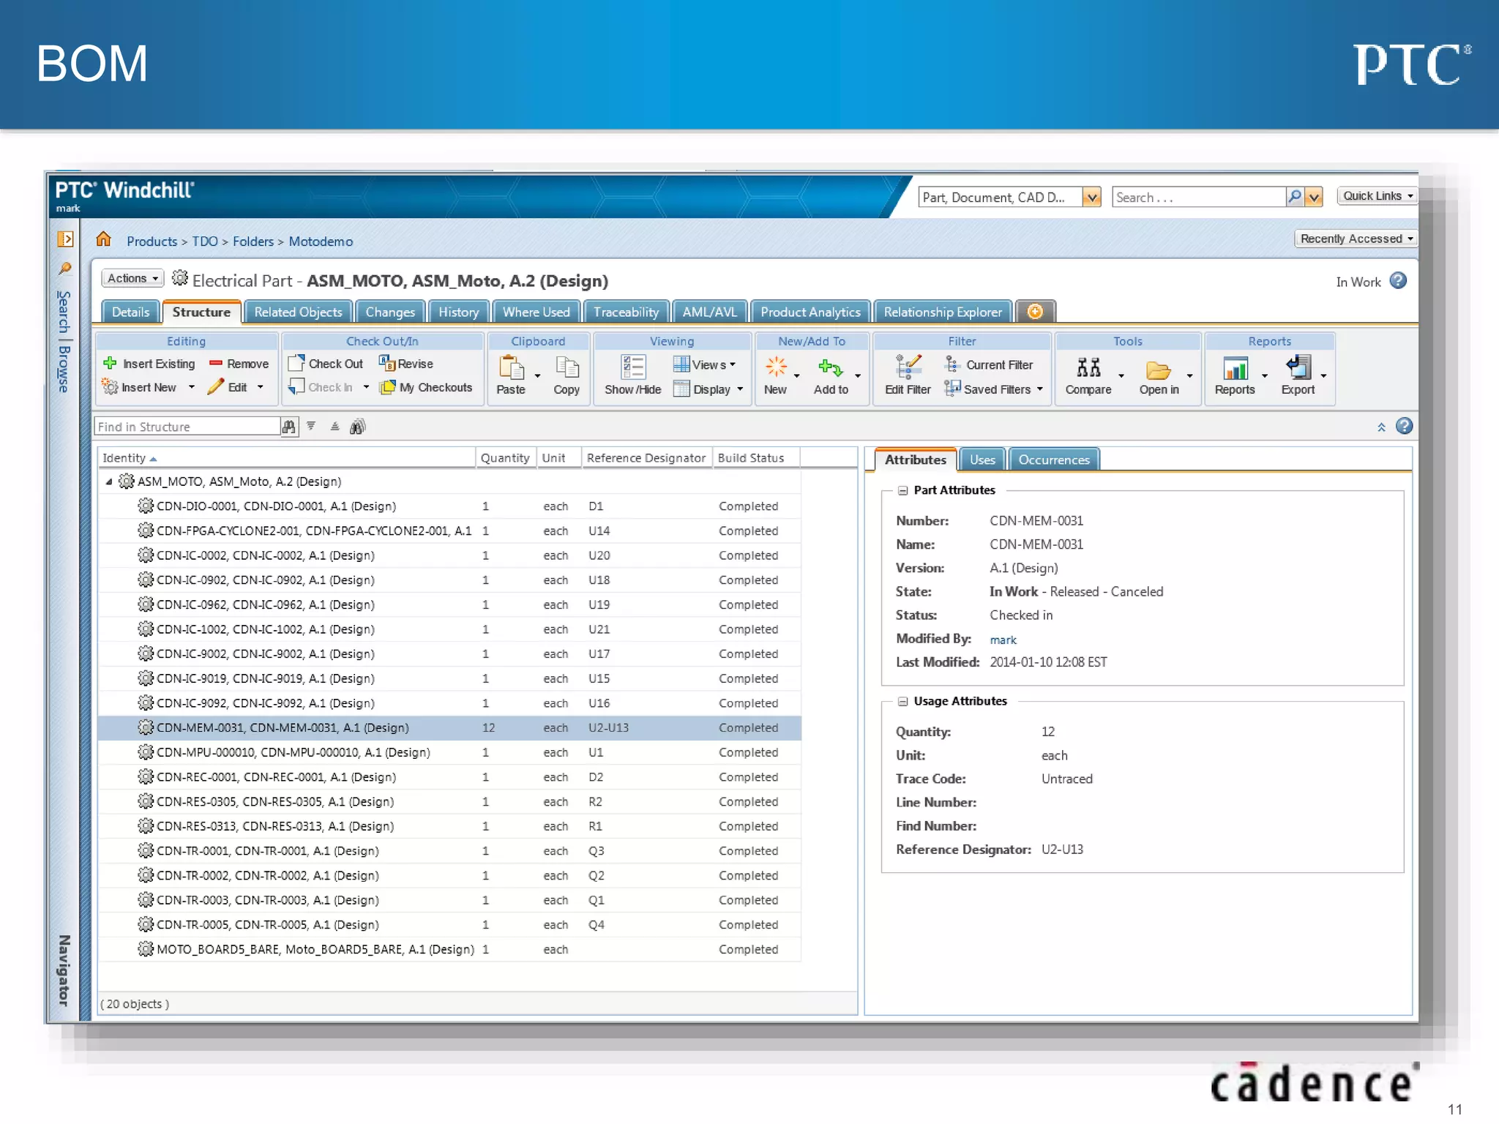This screenshot has height=1124, width=1499.
Task: Open the Actions dropdown menu
Action: (x=132, y=279)
